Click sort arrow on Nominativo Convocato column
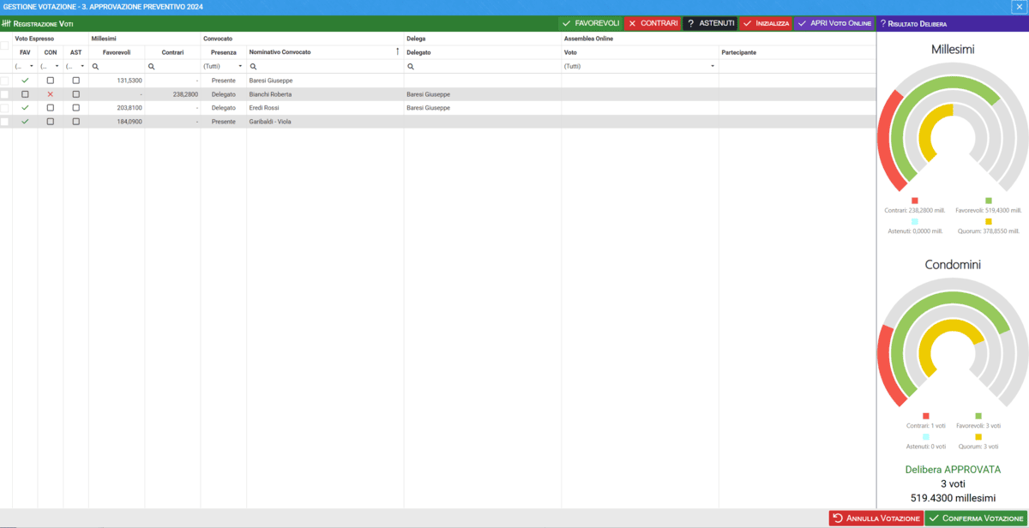Viewport: 1029px width, 528px height. (397, 52)
